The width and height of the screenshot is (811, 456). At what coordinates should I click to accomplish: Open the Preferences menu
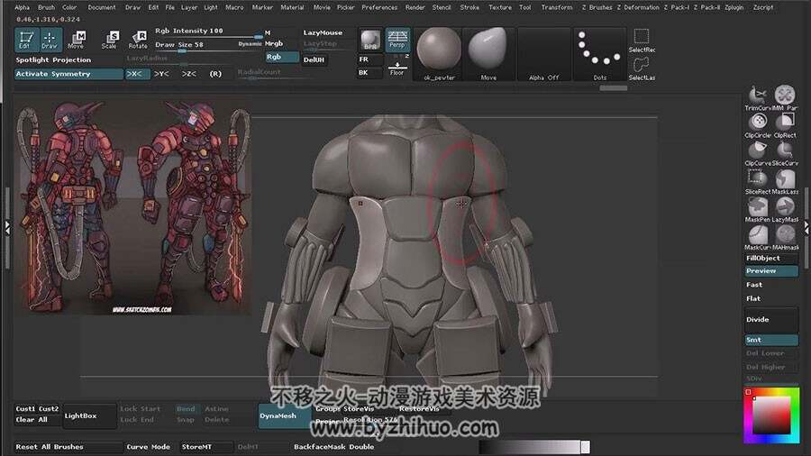[379, 7]
